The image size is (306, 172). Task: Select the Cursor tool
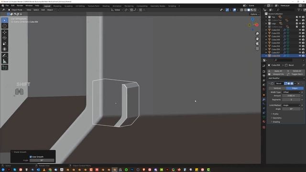5,26
